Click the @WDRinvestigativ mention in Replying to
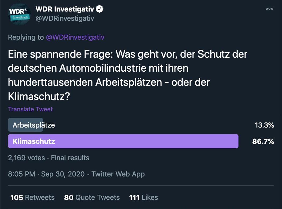The width and height of the screenshot is (282, 209). (75, 37)
